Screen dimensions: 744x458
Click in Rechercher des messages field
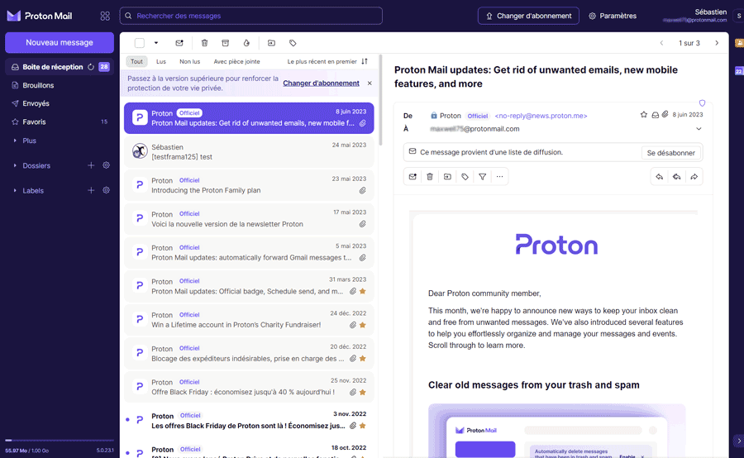click(x=251, y=16)
